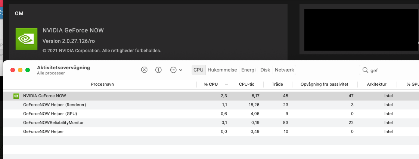419x159 pixels.
Task: Click CPU-tid value 18,26
Action: (254, 105)
